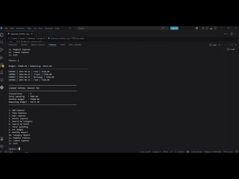The image size is (239, 179).
Task: Switch to the TERMINAL tab
Action: click(52, 45)
